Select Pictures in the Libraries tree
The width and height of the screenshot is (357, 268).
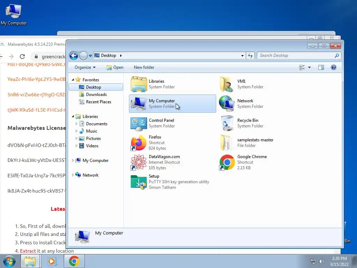(90, 138)
